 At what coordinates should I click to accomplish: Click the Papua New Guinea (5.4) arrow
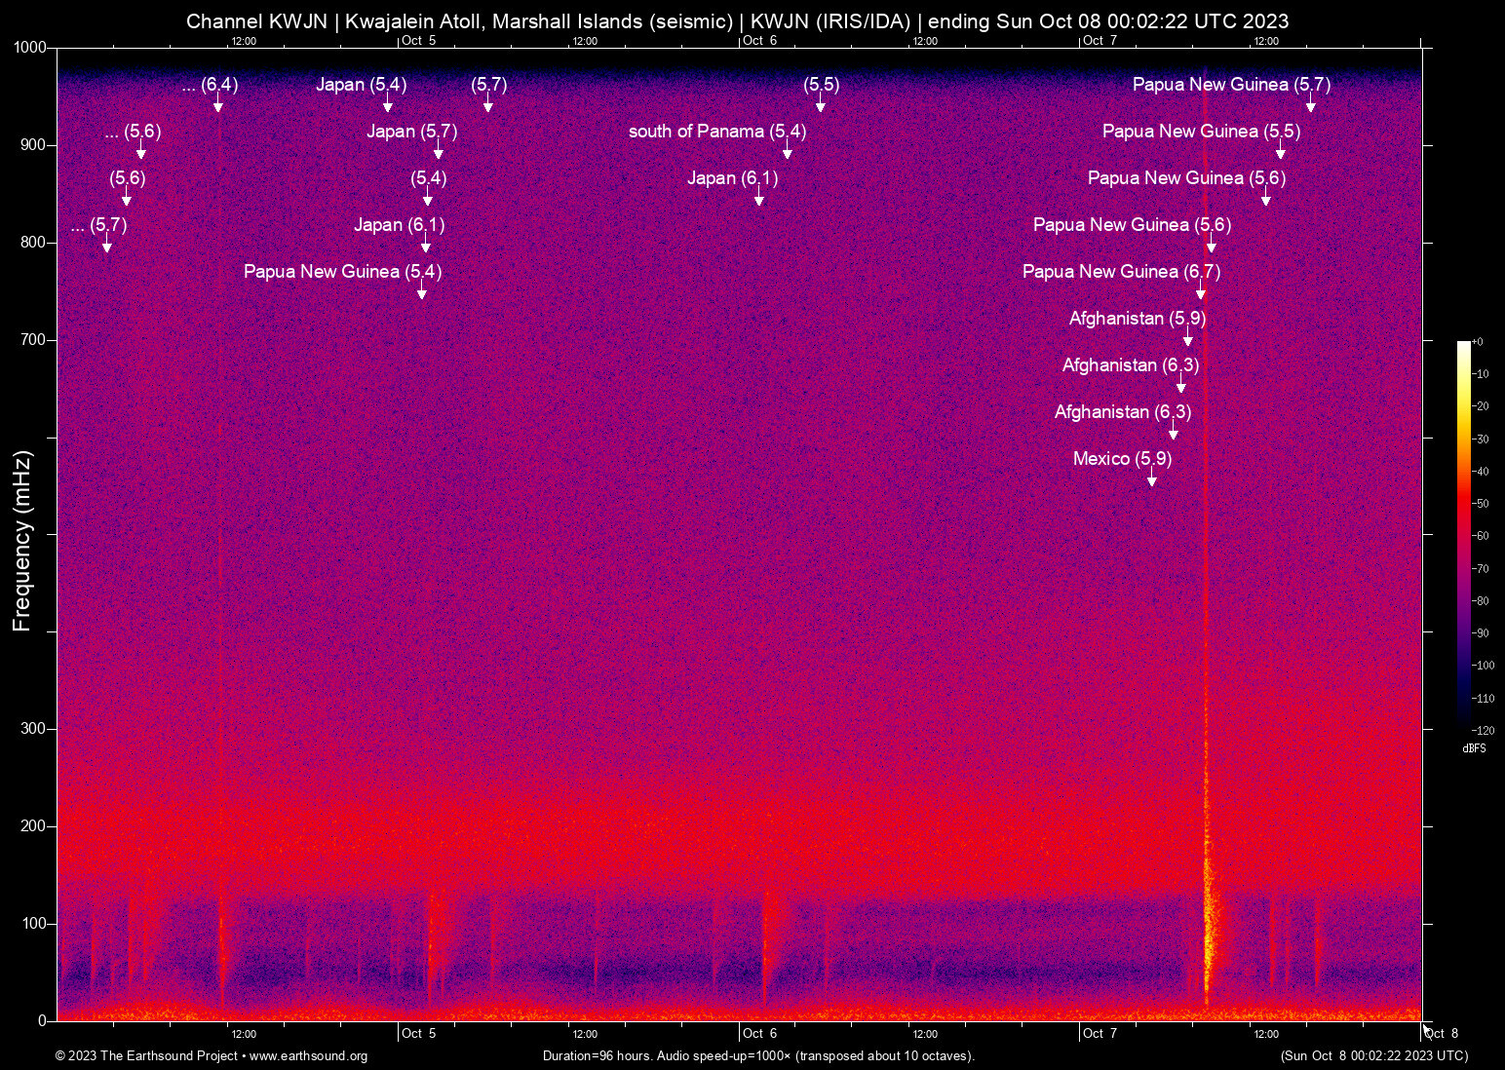point(423,293)
